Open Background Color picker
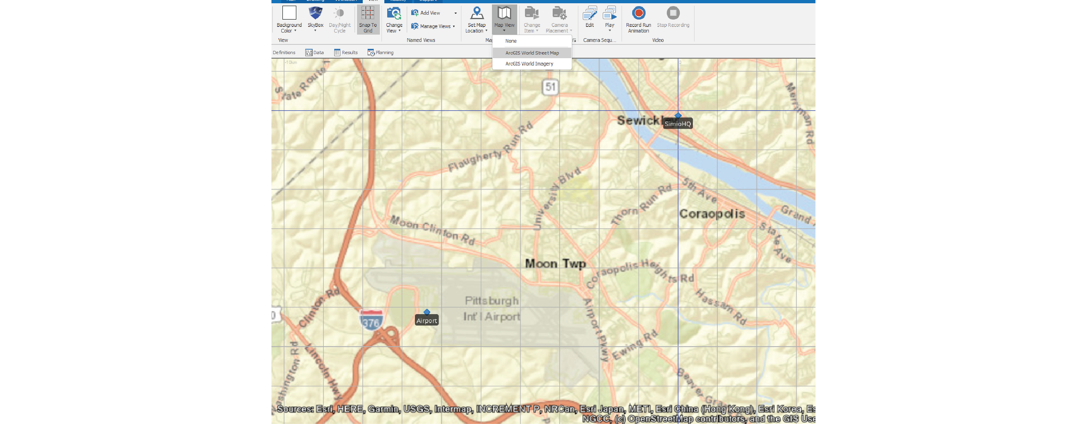Viewport: 1087px width, 424px height. coord(289,19)
